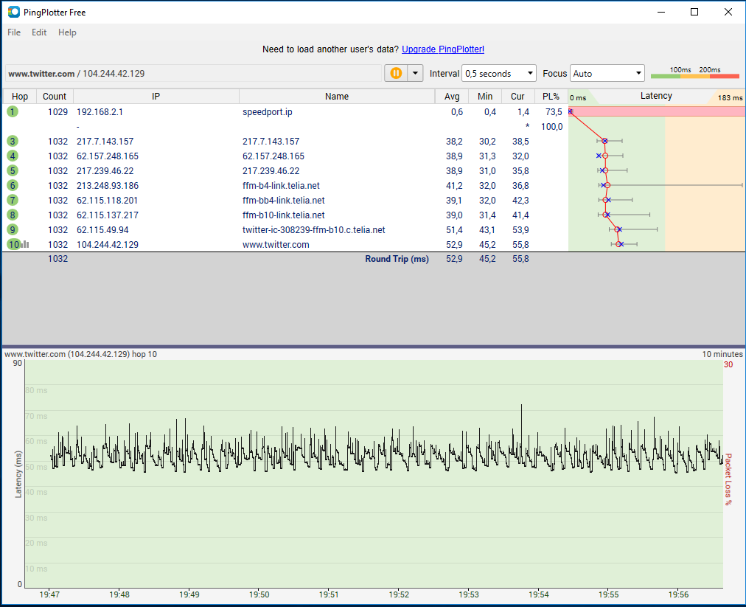746x607 pixels.
Task: Select ffm-b10-link.telia.net name cell
Action: [284, 215]
